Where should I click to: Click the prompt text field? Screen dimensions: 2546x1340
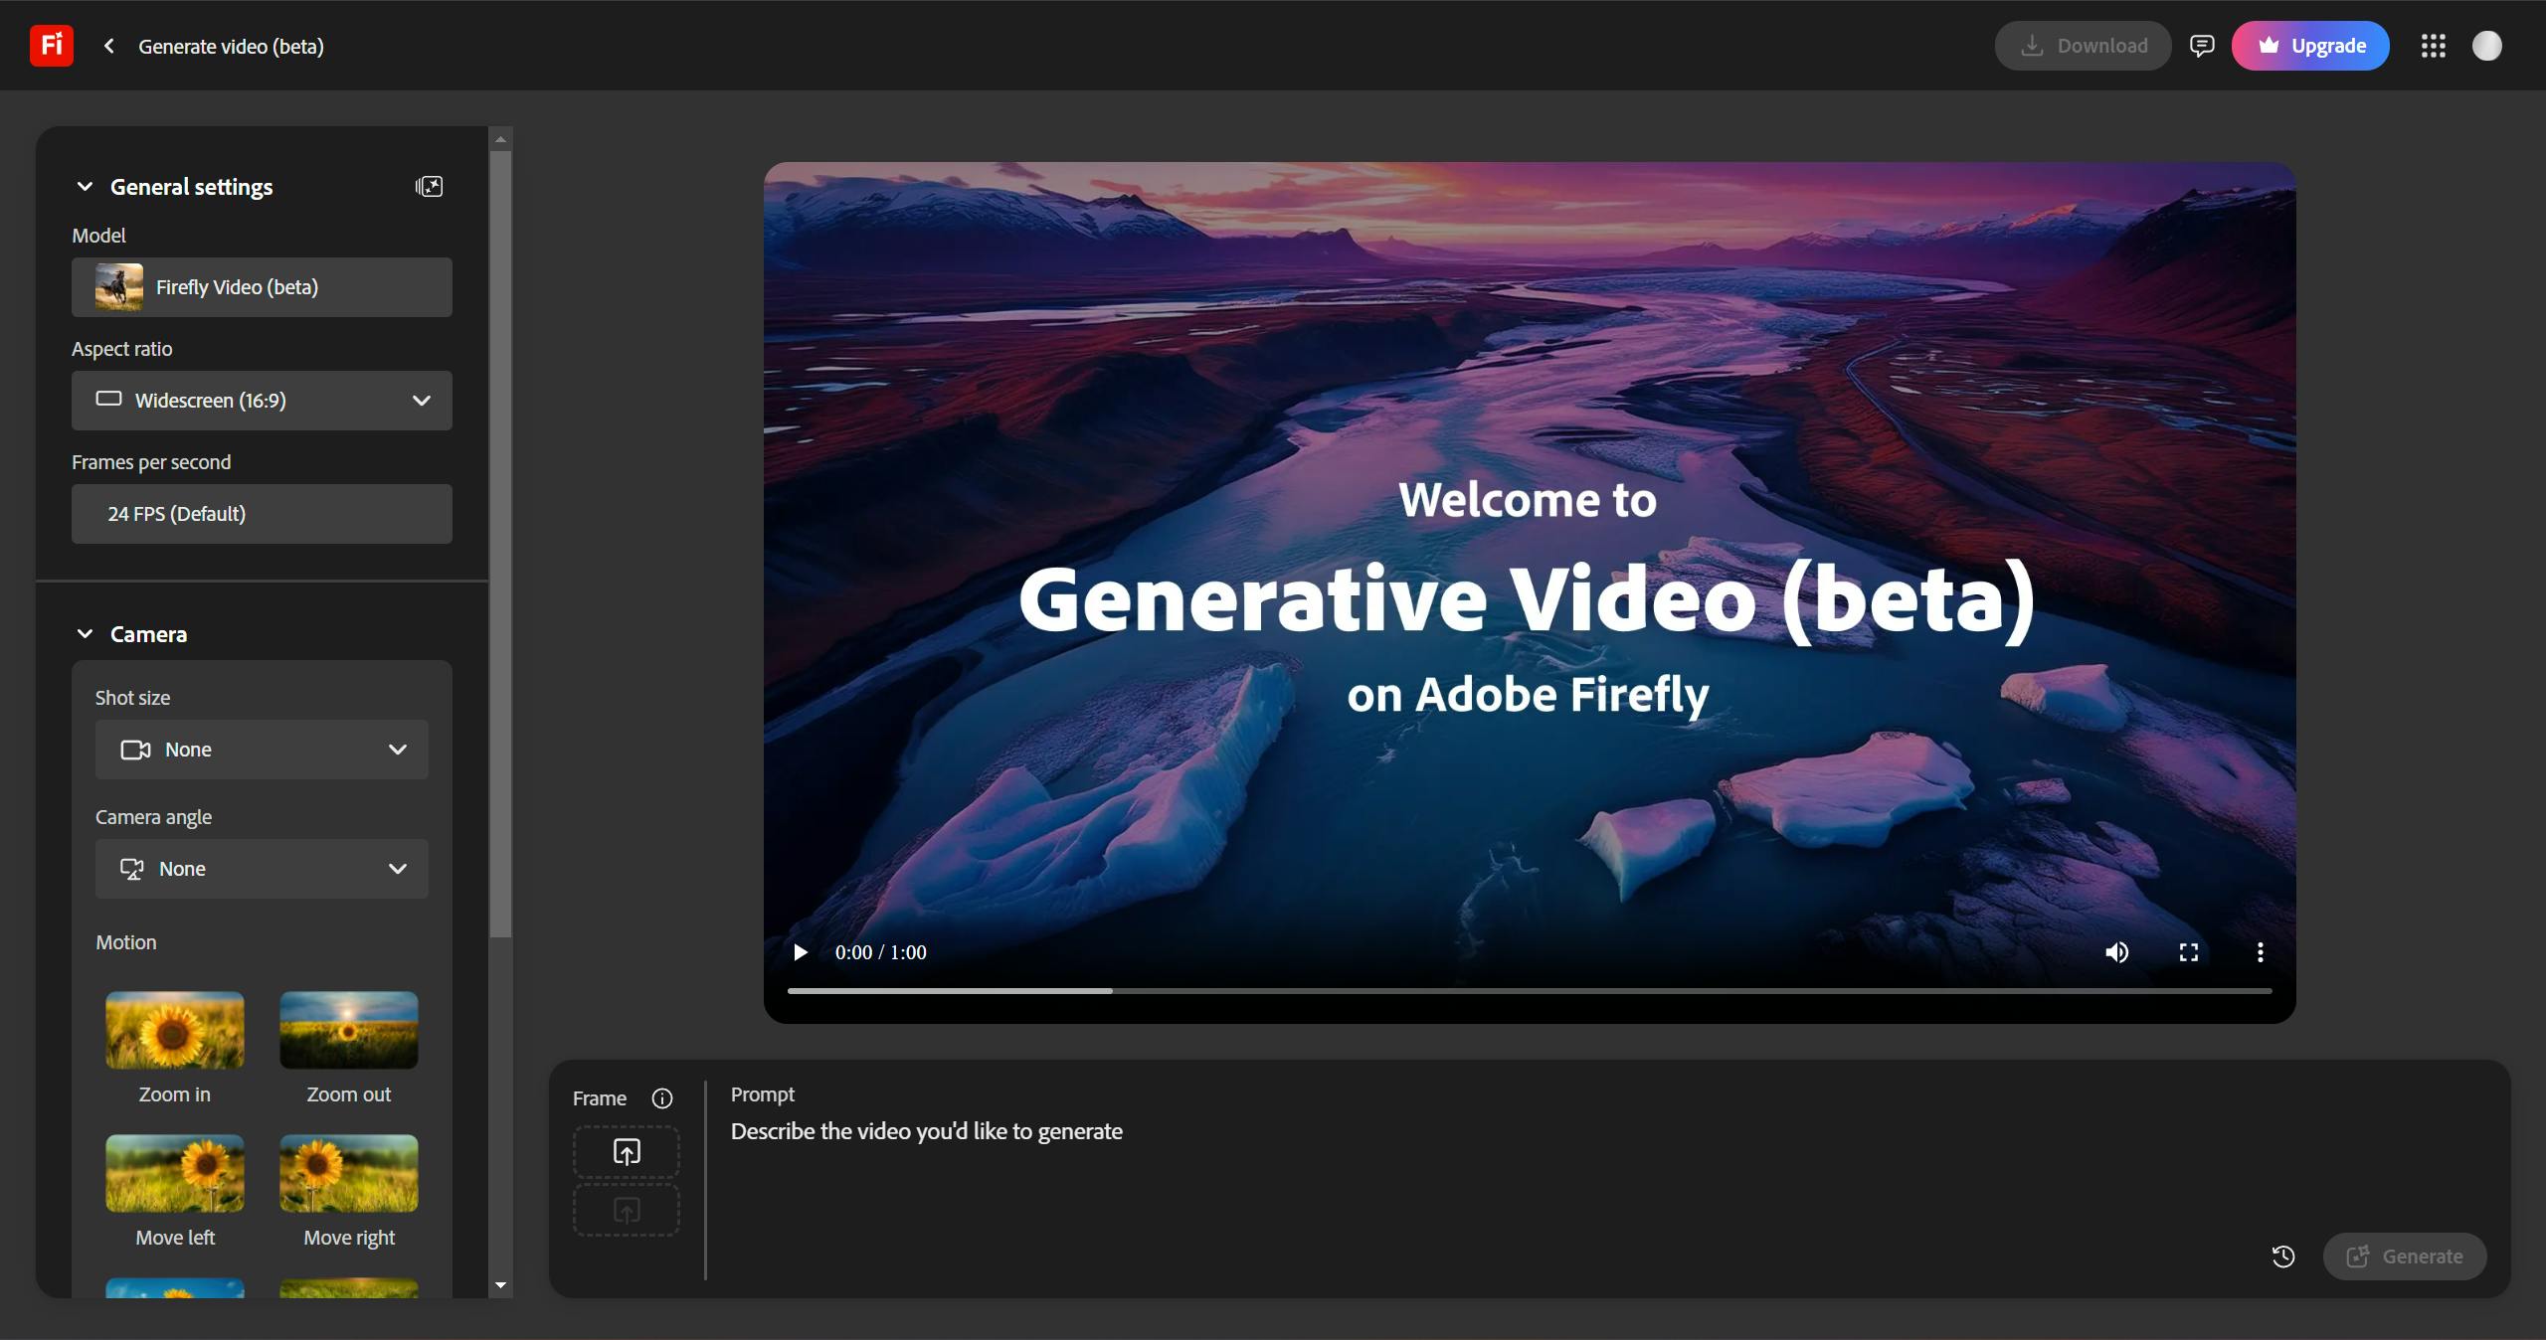[x=1492, y=1131]
